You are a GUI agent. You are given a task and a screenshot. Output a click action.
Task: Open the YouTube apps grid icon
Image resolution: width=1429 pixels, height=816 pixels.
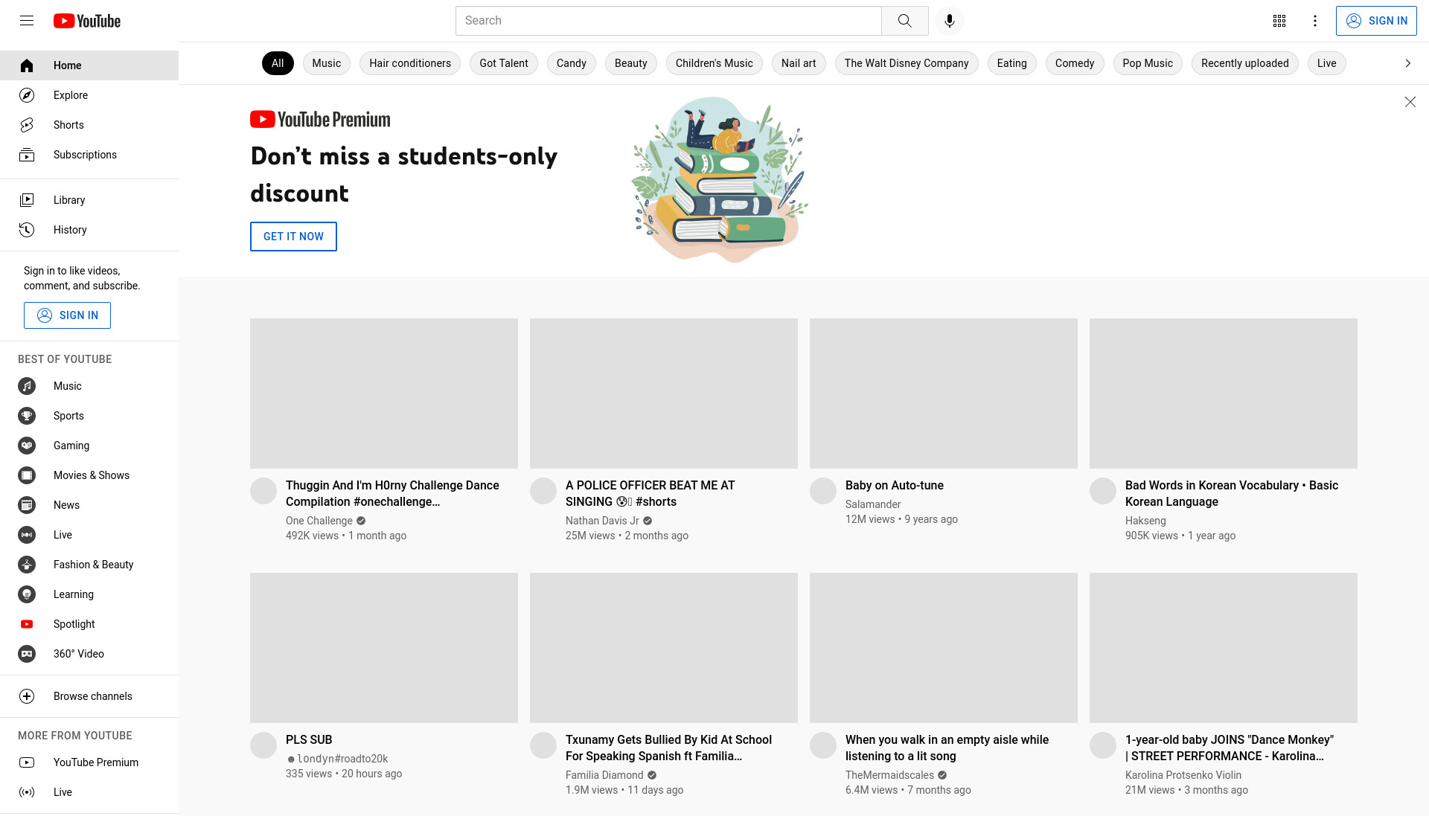(x=1279, y=21)
